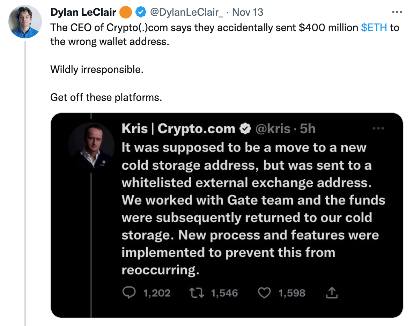Screen dimensions: 414x326
Task: Open the @DylanLeClair_ handle link
Action: coord(186,12)
